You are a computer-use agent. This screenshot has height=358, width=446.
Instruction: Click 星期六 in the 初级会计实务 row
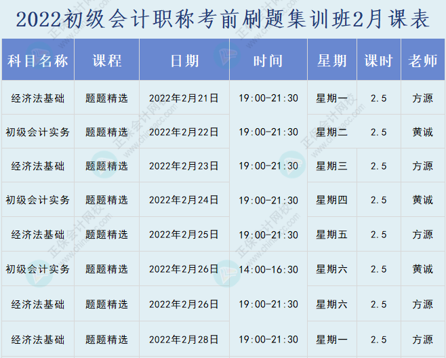tap(331, 269)
